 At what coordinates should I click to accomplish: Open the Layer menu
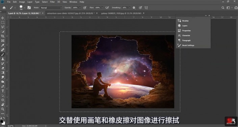[x=30, y=2]
